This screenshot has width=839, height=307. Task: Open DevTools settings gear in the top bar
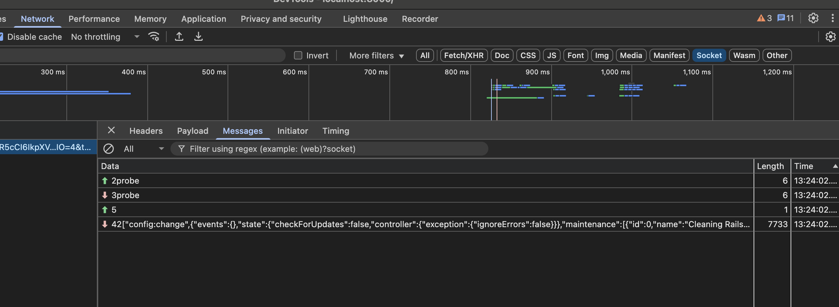[813, 18]
